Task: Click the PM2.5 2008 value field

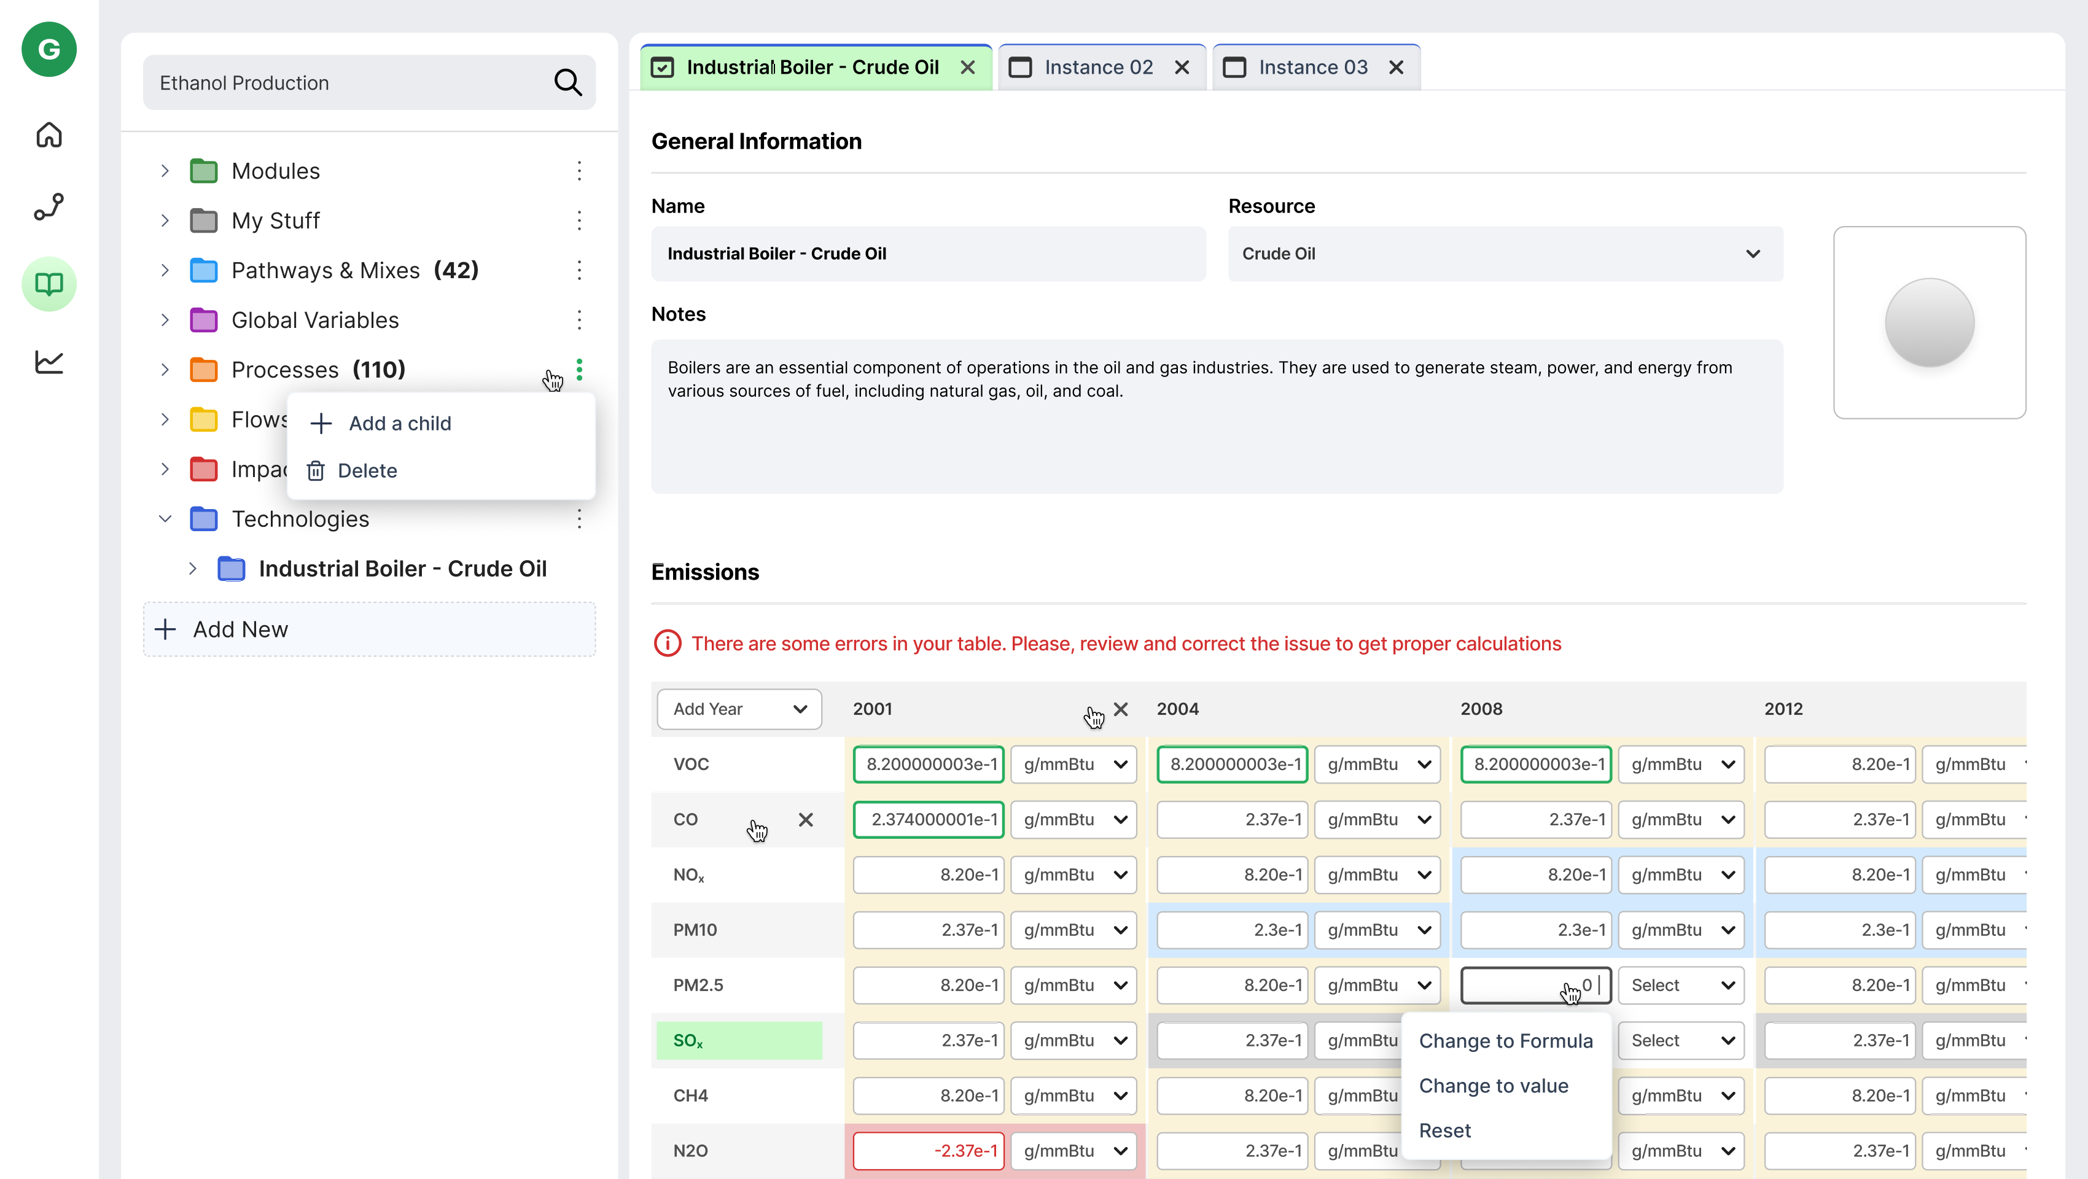Action: click(x=1536, y=986)
